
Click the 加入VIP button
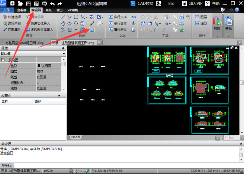[192, 3]
